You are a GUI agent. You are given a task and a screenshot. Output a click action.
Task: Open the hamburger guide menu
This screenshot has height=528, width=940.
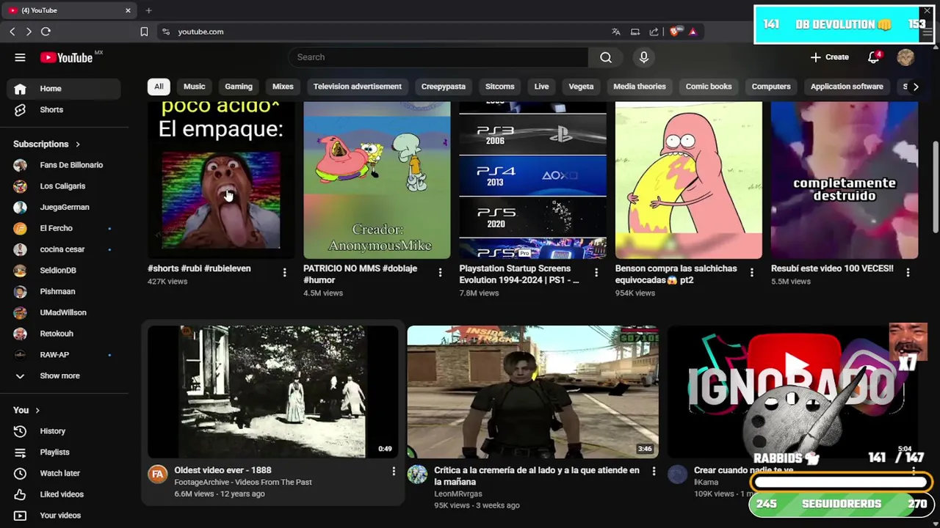point(20,57)
